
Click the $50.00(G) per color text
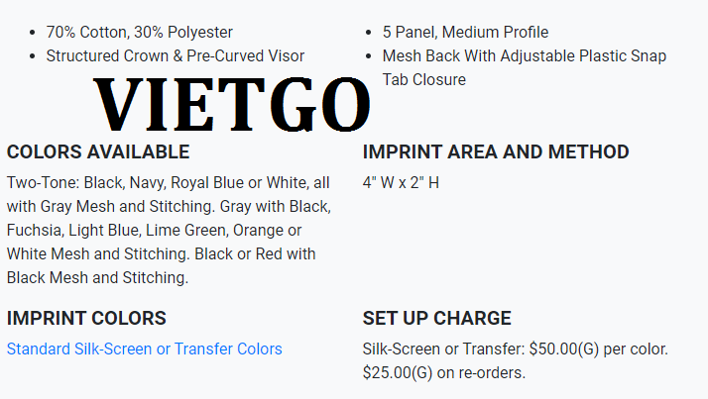(x=598, y=349)
